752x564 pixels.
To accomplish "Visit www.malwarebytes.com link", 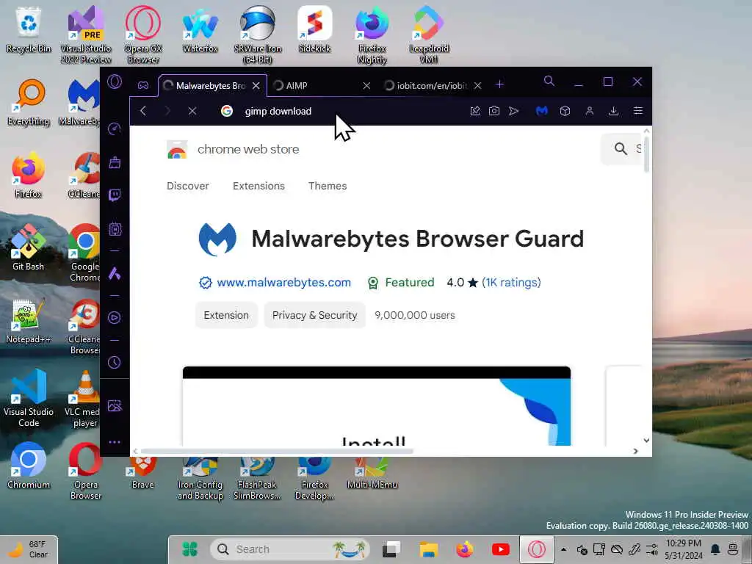I will click(x=283, y=283).
